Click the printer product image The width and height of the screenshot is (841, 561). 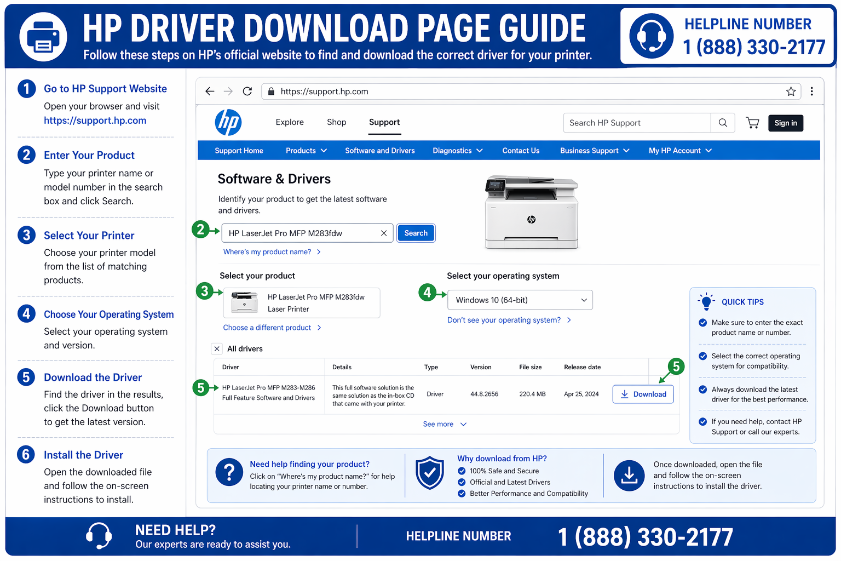coord(531,212)
